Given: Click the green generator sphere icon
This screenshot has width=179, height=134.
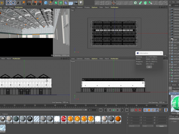Looking at the screenshot, I should (56, 3).
